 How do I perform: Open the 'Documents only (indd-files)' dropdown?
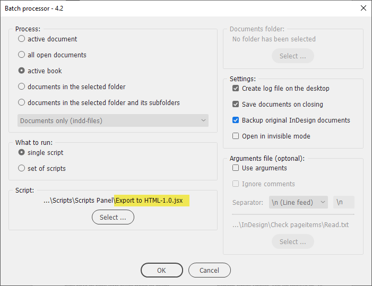pyautogui.click(x=113, y=120)
